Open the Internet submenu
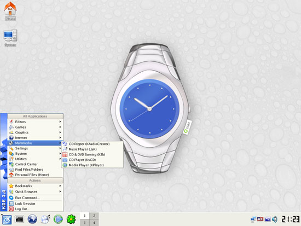The height and width of the screenshot is (226, 301). tap(36, 138)
